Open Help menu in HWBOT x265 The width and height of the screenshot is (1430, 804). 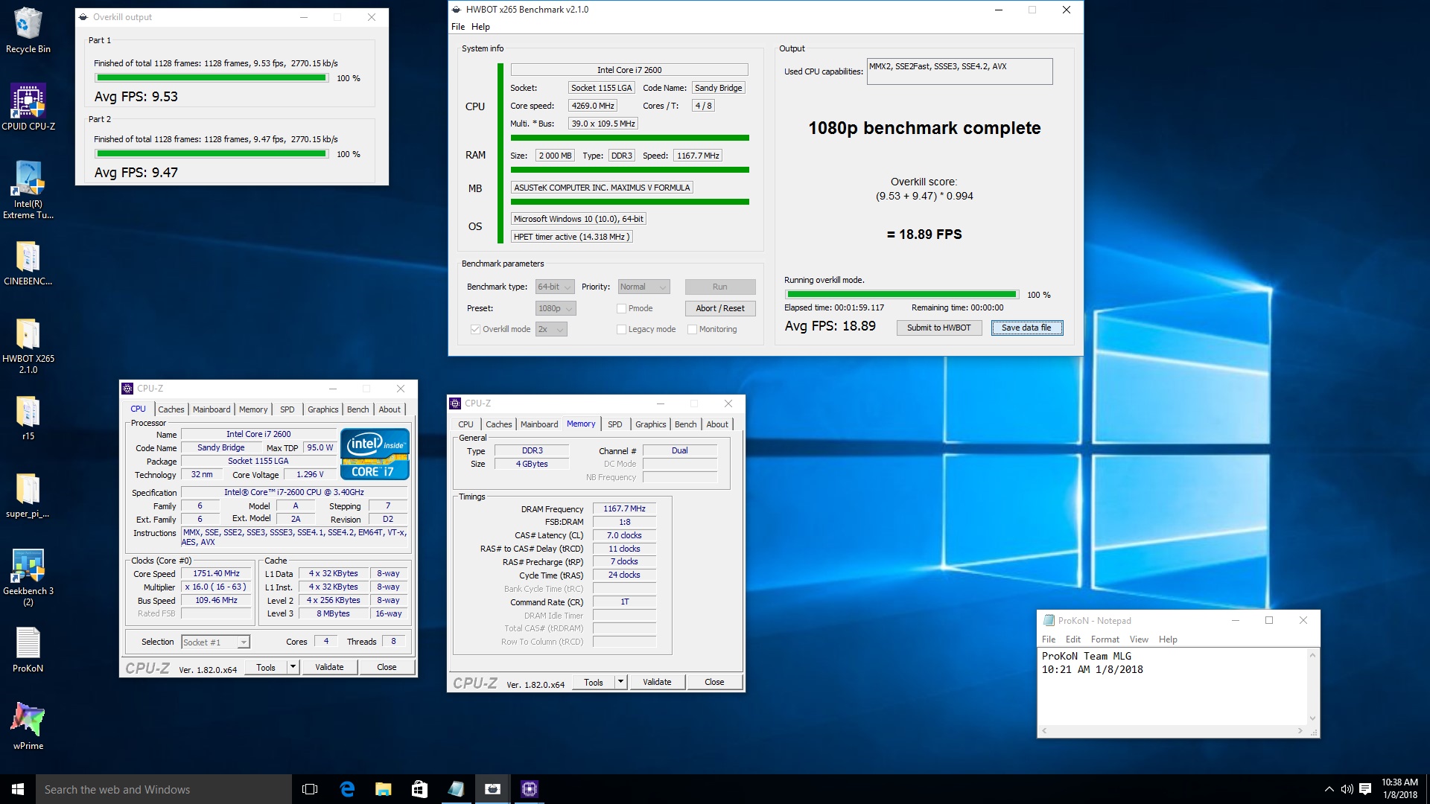(x=480, y=27)
